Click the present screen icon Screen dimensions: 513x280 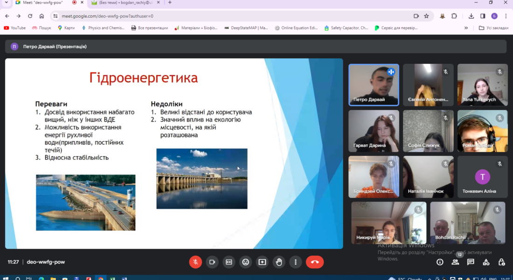click(263, 262)
